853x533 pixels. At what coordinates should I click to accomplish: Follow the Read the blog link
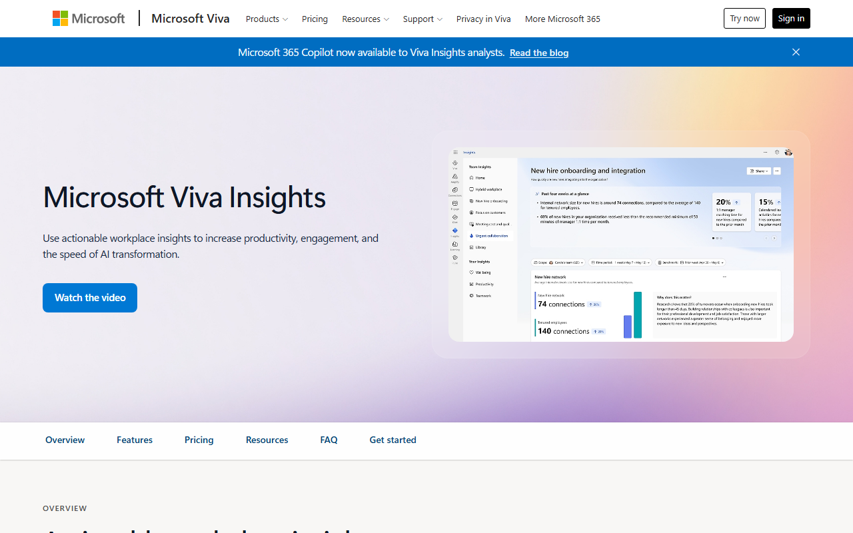coord(539,53)
